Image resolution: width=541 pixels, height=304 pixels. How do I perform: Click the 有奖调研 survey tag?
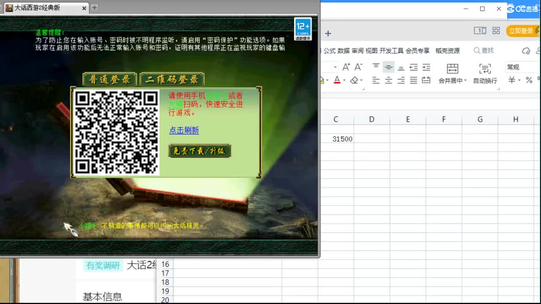[103, 266]
